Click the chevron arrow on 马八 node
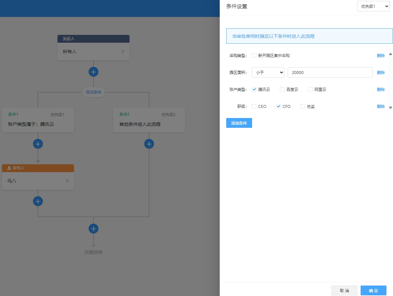This screenshot has width=393, height=296. [x=67, y=181]
